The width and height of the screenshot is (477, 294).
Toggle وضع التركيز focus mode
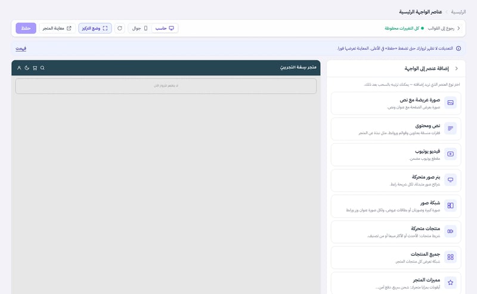point(95,28)
